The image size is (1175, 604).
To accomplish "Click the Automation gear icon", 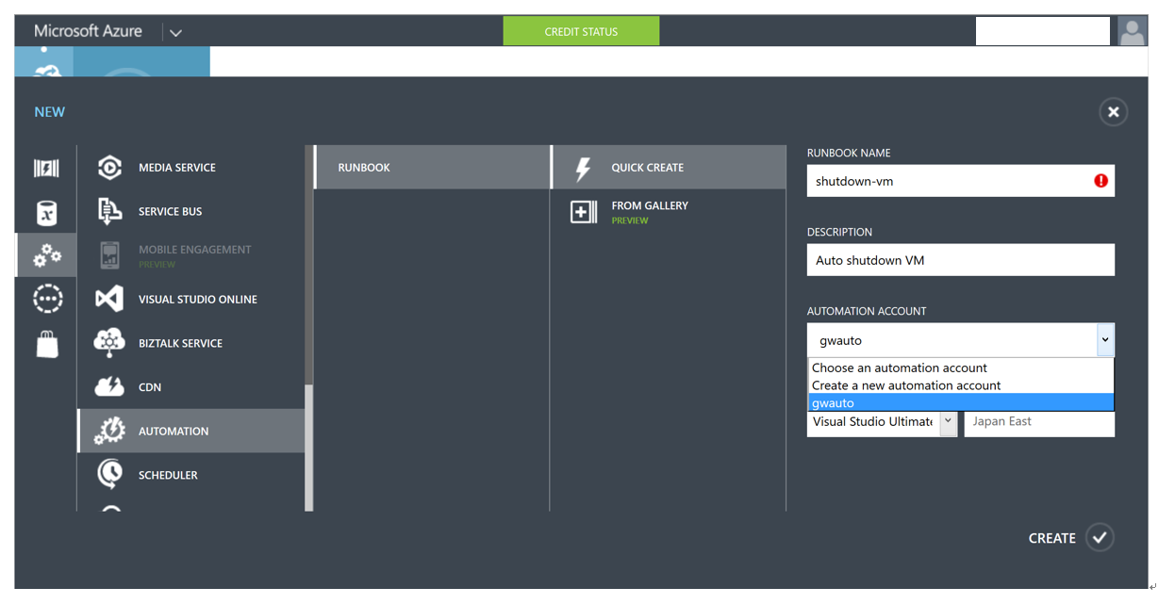I will 109,431.
